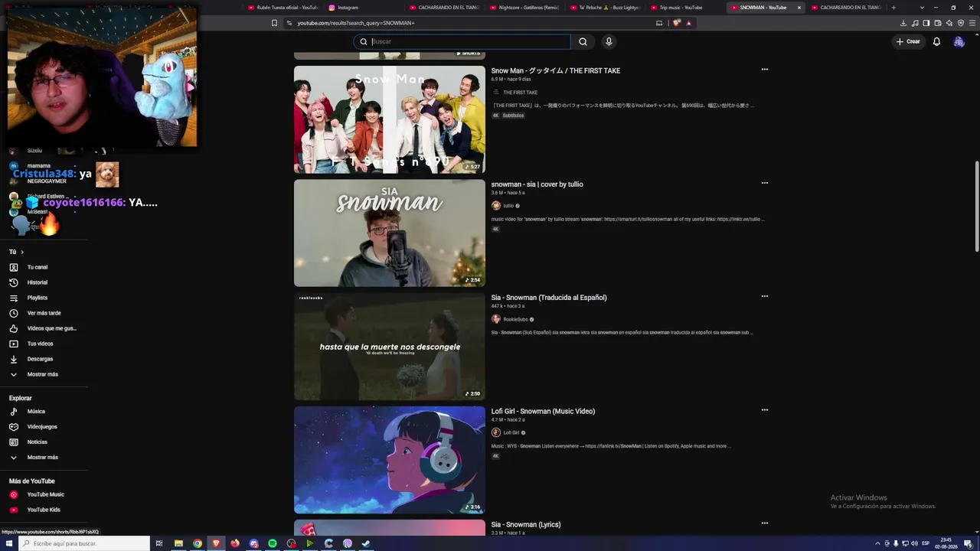Click the Crear button
This screenshot has height=551, width=980.
point(908,41)
